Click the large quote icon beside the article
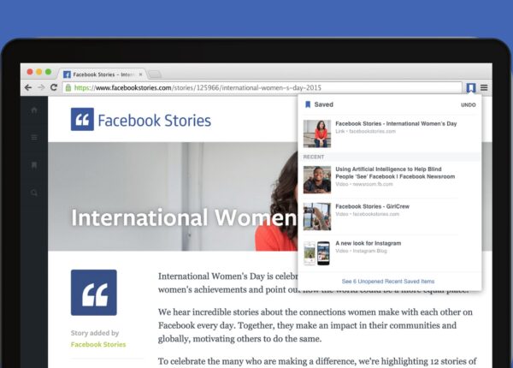 (94, 293)
